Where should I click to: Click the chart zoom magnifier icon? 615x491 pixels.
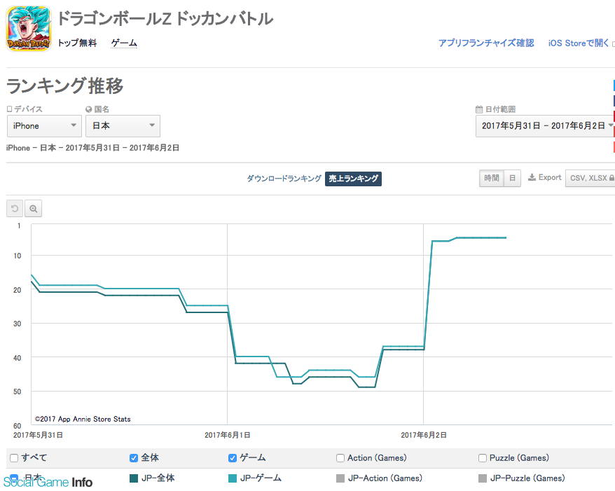pyautogui.click(x=34, y=209)
